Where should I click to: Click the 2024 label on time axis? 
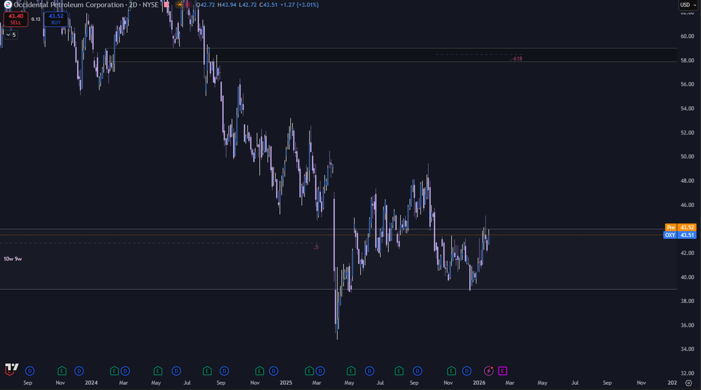point(91,382)
